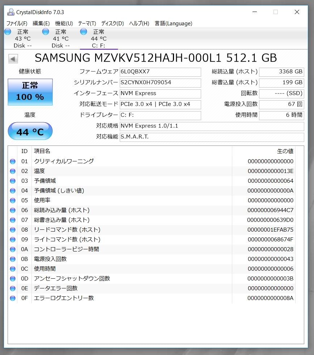Click rotation rate value ---- (SSD)
This screenshot has width=314, height=355.
[x=281, y=94]
